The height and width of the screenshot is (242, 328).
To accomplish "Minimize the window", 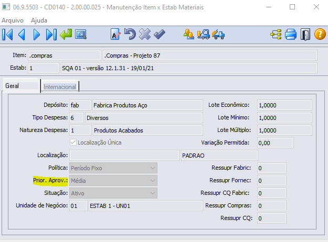I will [269, 7].
